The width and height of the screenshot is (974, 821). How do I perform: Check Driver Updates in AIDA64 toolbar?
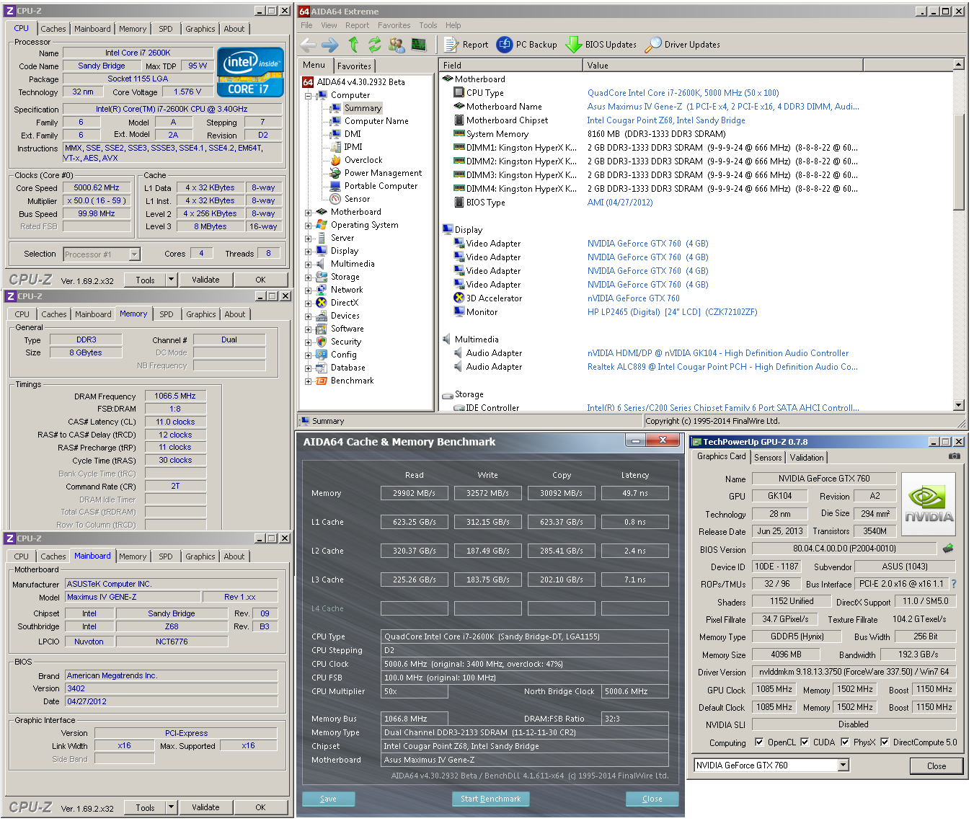tap(683, 45)
